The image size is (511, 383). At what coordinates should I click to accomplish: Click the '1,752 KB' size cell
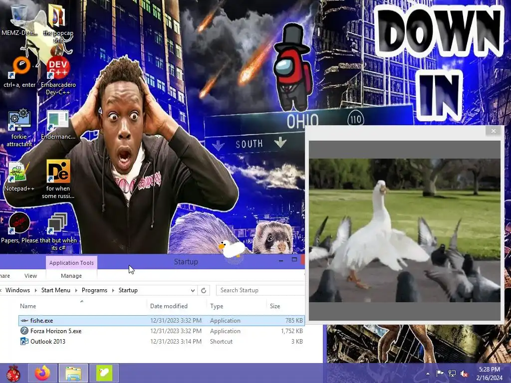pyautogui.click(x=292, y=331)
